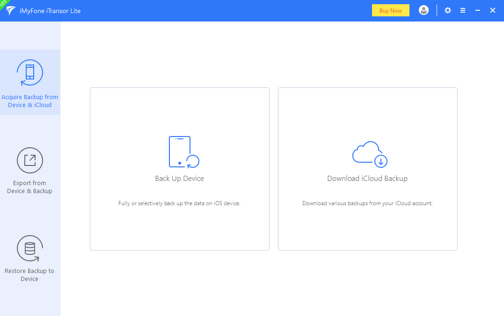
Task: Select the Export from Device & Backup icon
Action: [x=29, y=160]
